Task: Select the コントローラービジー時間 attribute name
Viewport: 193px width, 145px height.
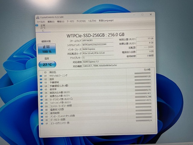Action: [61, 106]
